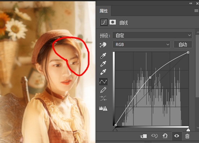Open the 预设 preset dropdown

coord(152,35)
